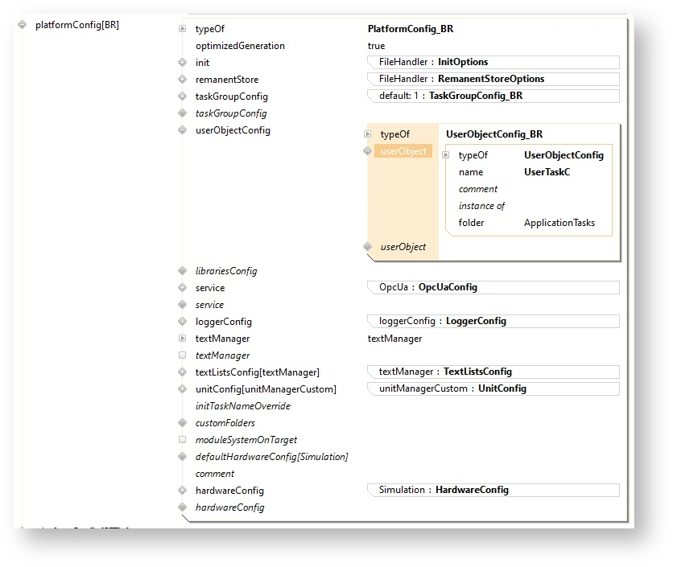Click the name value UserTaskC
This screenshot has width=673, height=567.
547,172
